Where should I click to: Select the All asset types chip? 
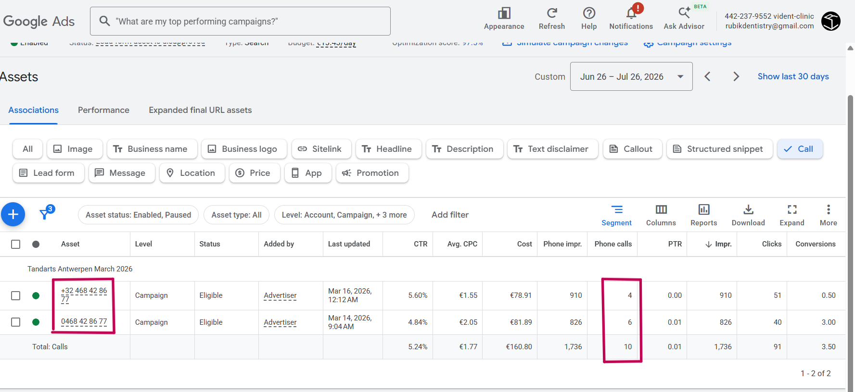point(28,149)
